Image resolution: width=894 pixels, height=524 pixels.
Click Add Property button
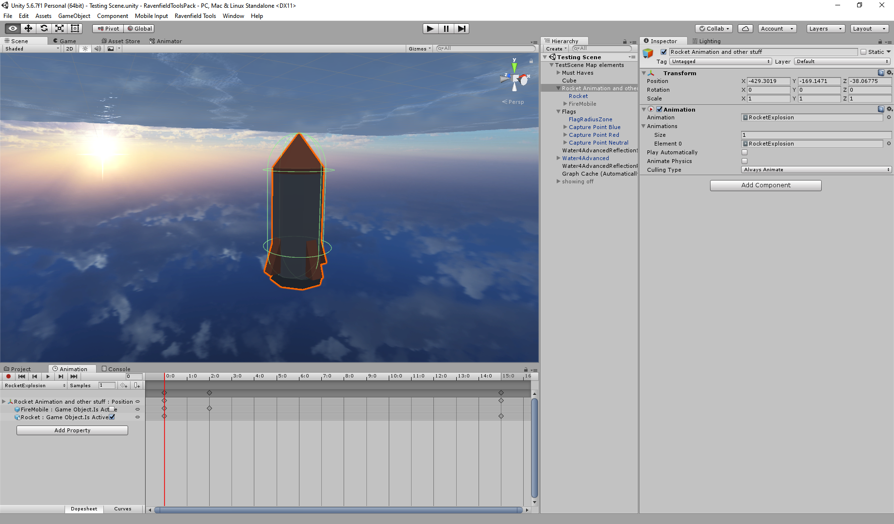72,430
